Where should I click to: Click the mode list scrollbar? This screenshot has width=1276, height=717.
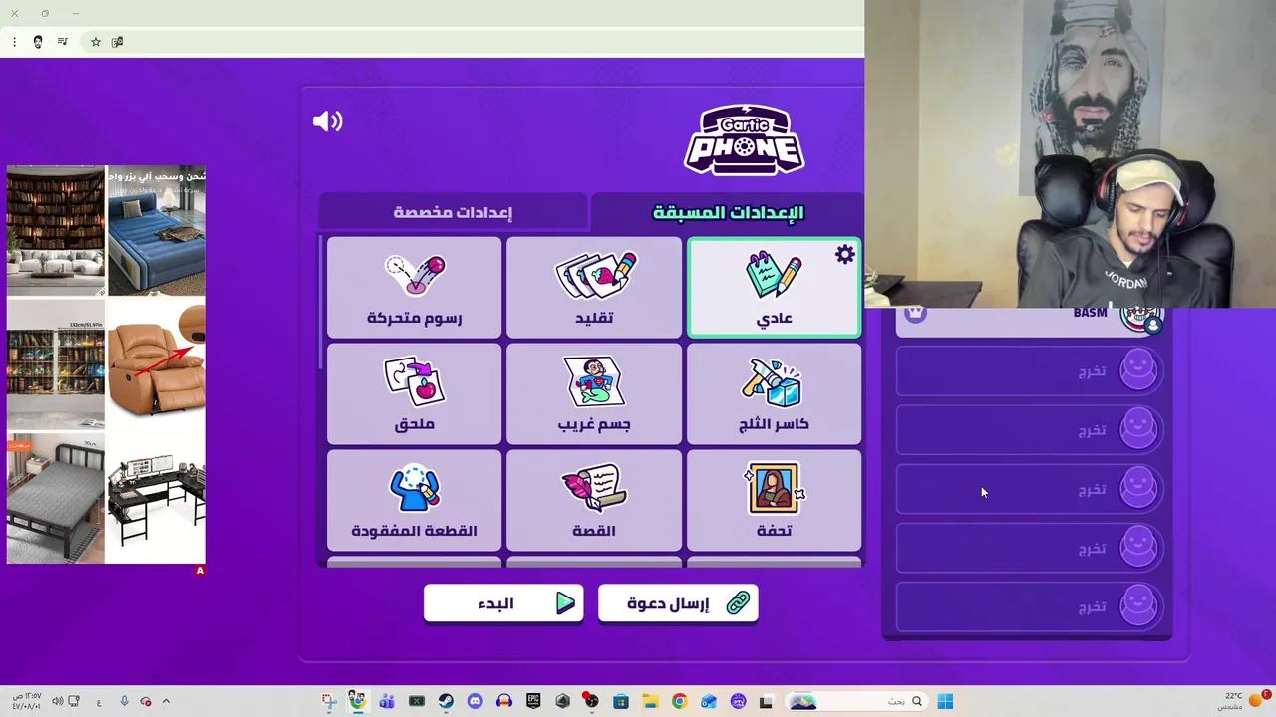[x=321, y=304]
